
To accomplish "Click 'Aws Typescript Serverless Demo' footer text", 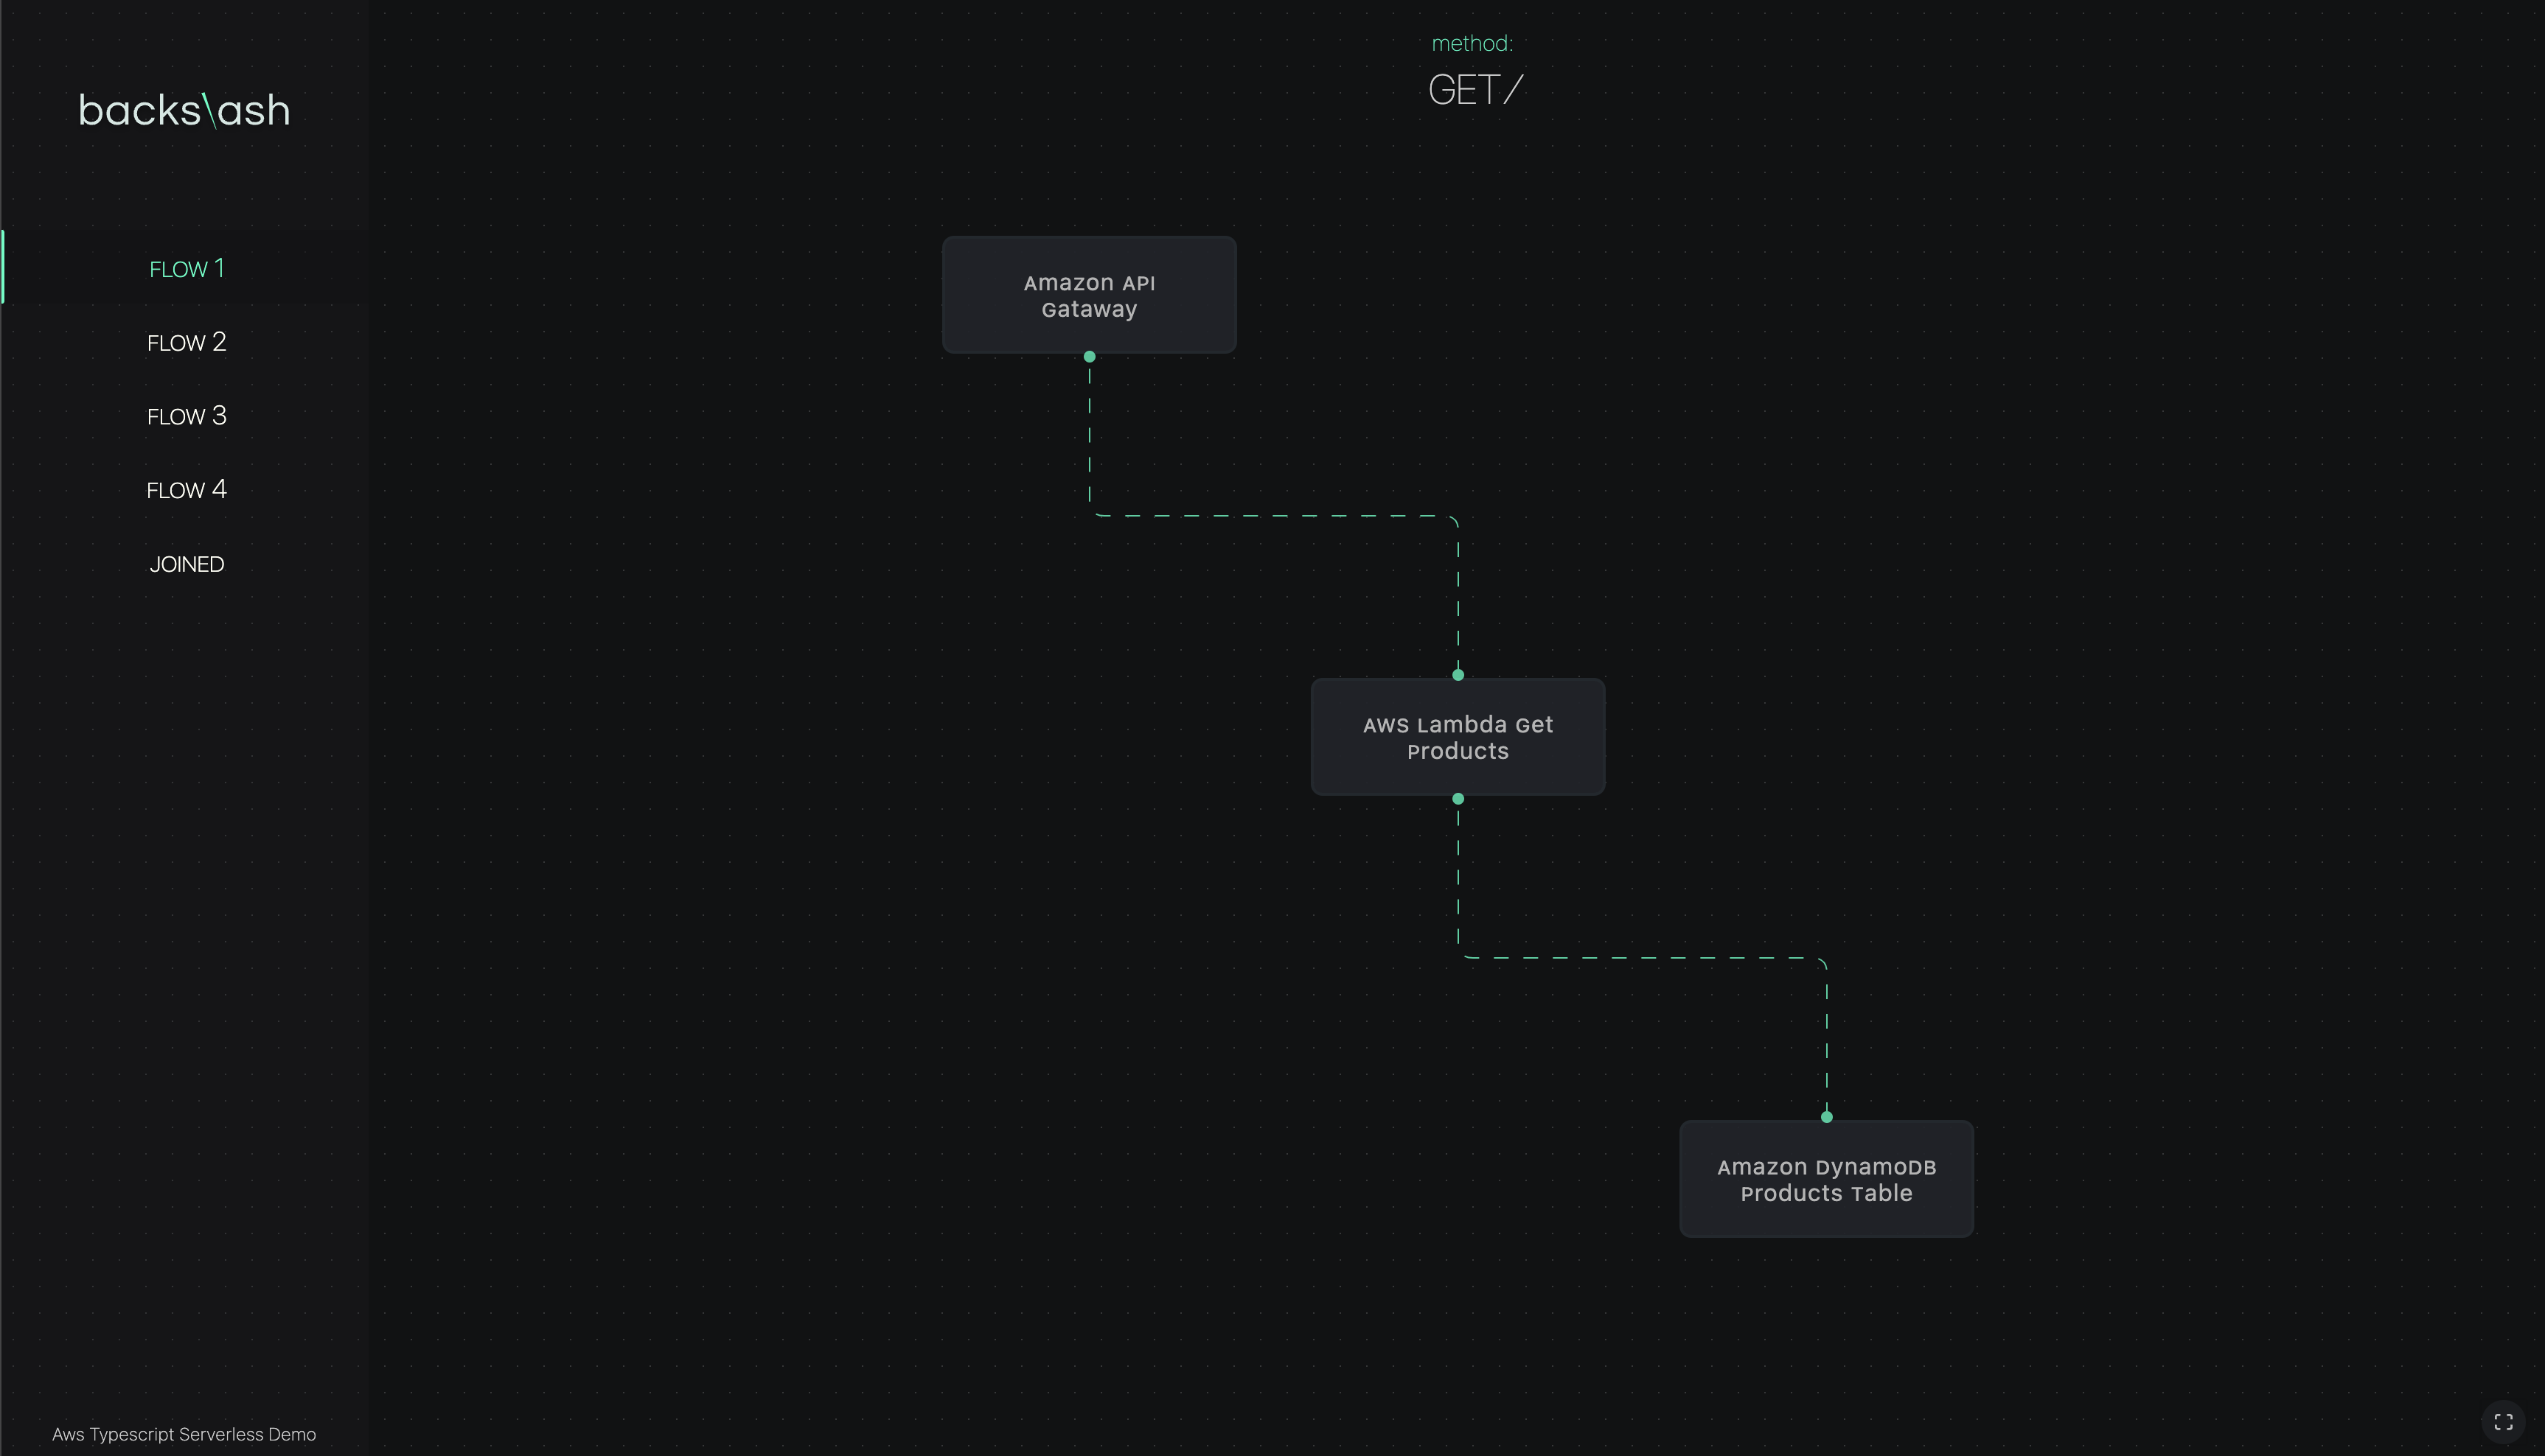I will pyautogui.click(x=184, y=1434).
